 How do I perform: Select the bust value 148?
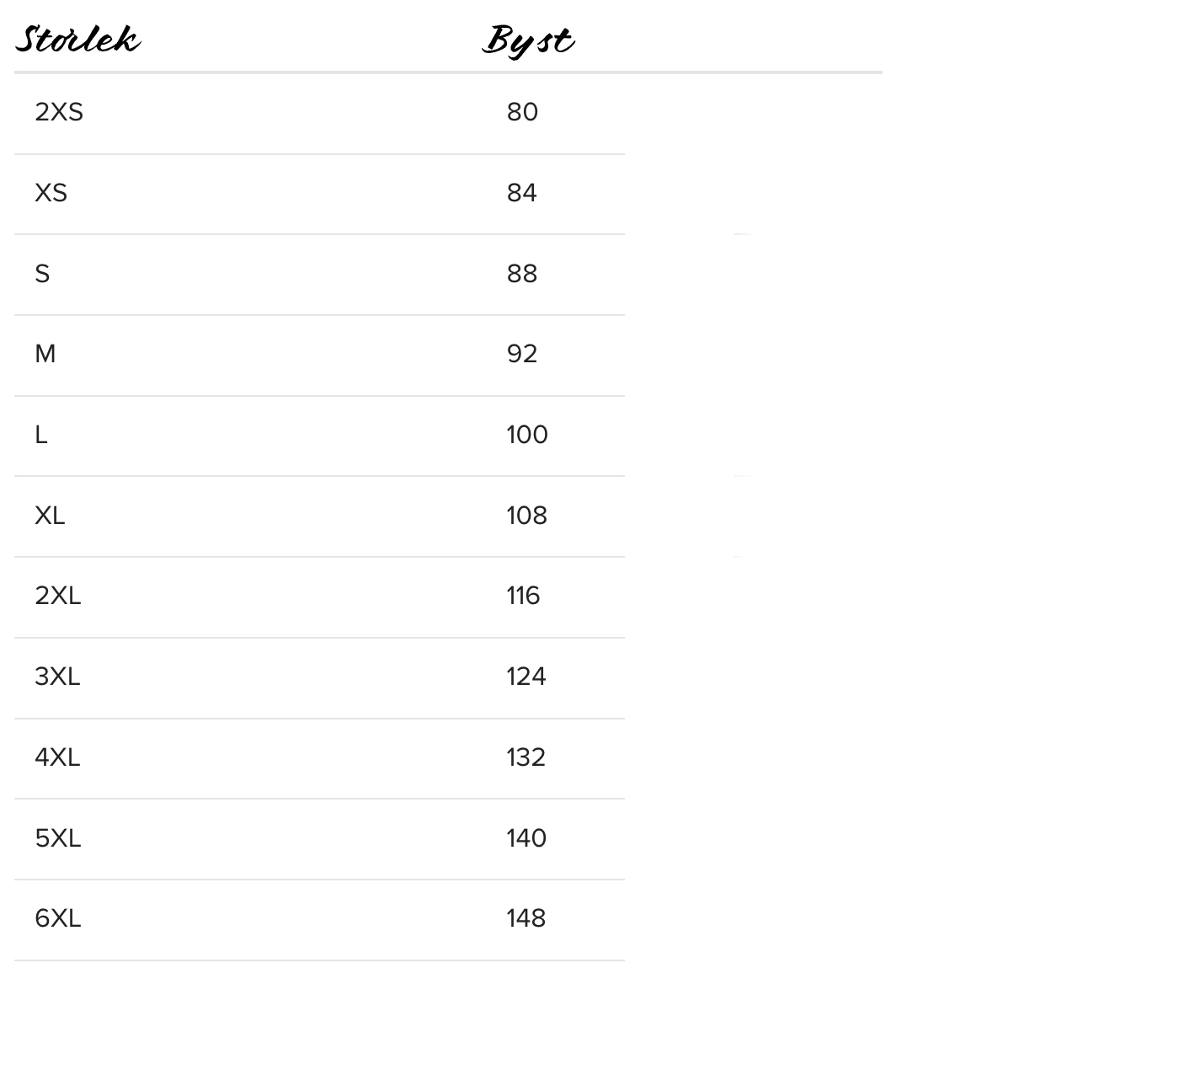[x=525, y=918]
